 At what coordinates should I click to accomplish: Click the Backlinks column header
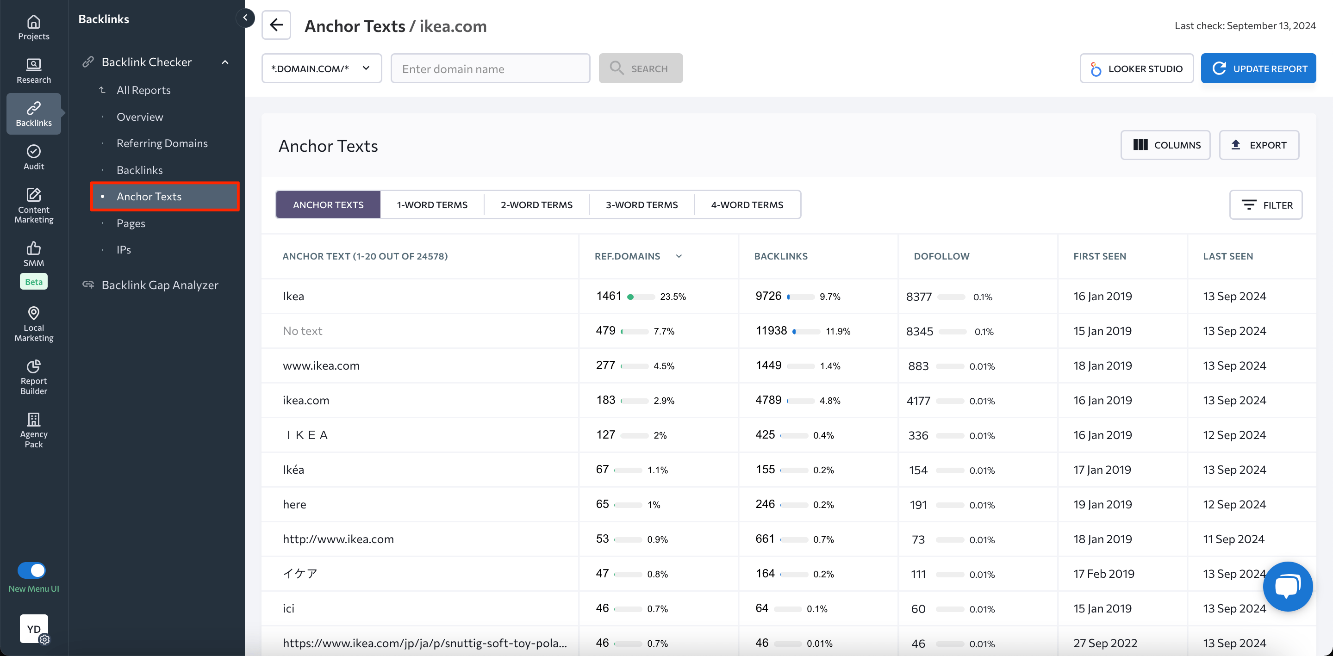[x=780, y=256]
